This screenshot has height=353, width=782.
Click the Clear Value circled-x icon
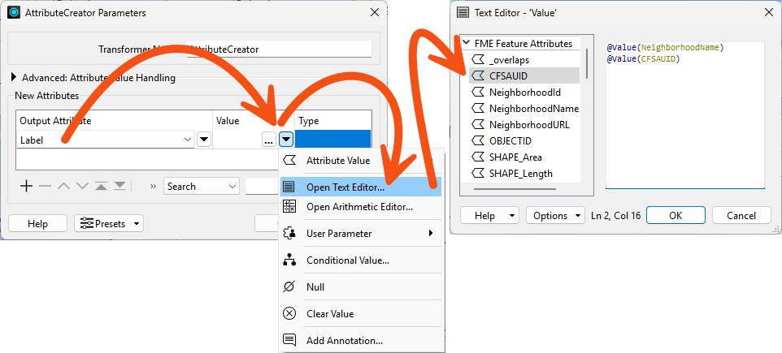(289, 314)
